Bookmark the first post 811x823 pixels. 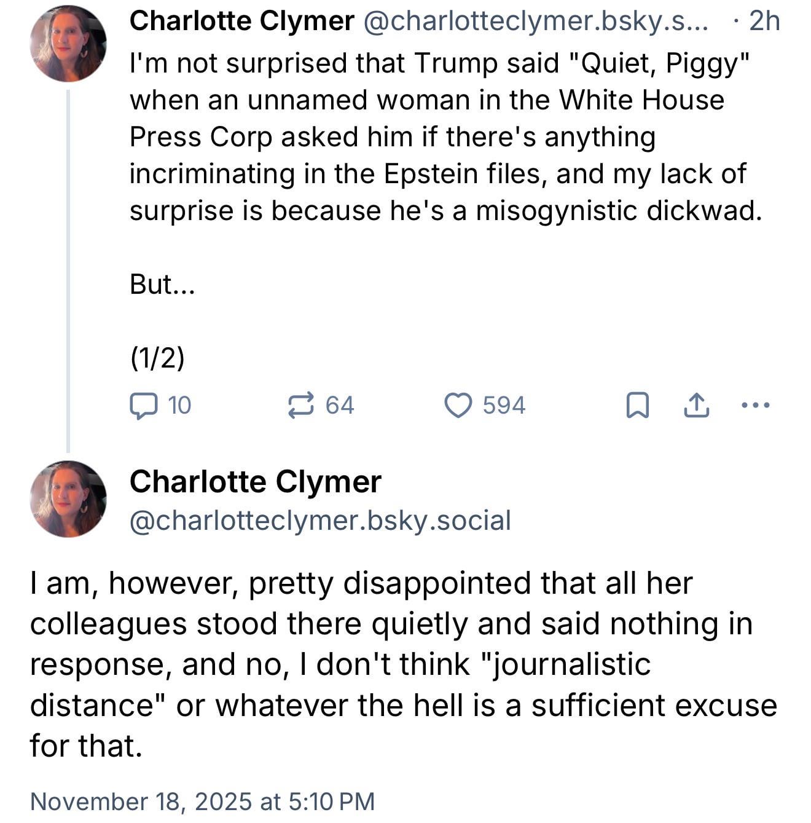pos(637,406)
